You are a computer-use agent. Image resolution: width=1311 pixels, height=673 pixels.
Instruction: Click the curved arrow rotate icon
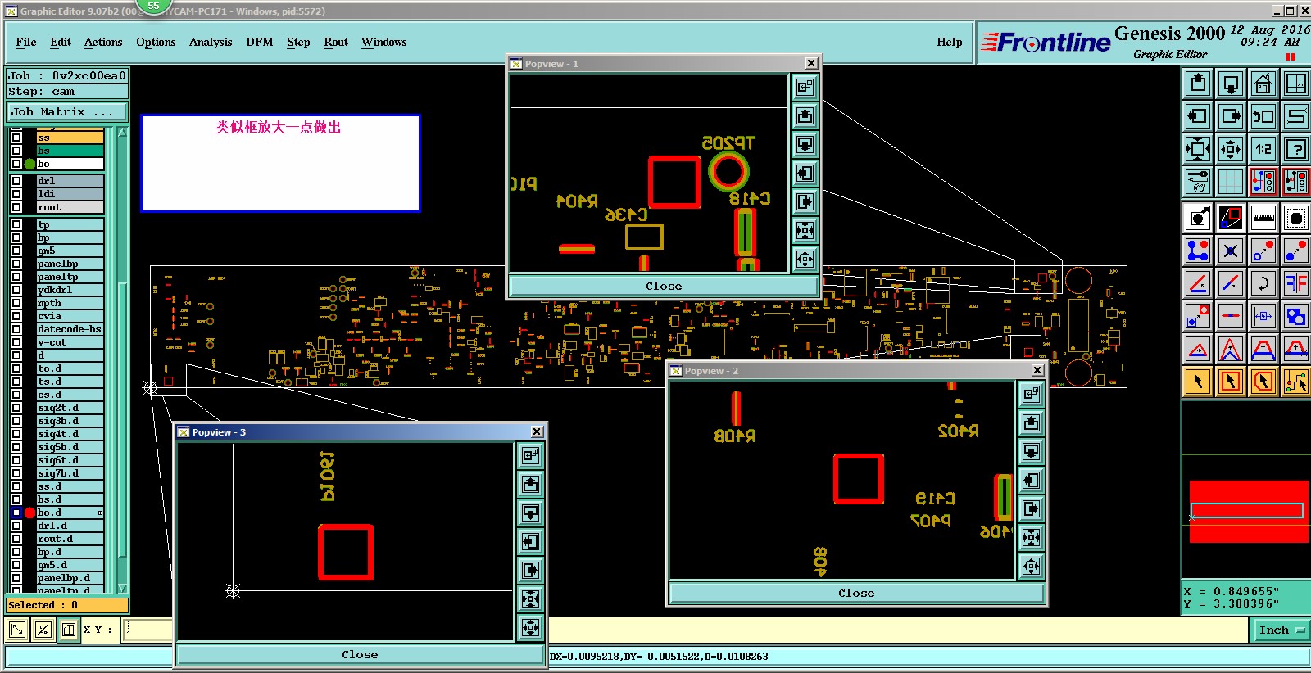pyautogui.click(x=1263, y=283)
